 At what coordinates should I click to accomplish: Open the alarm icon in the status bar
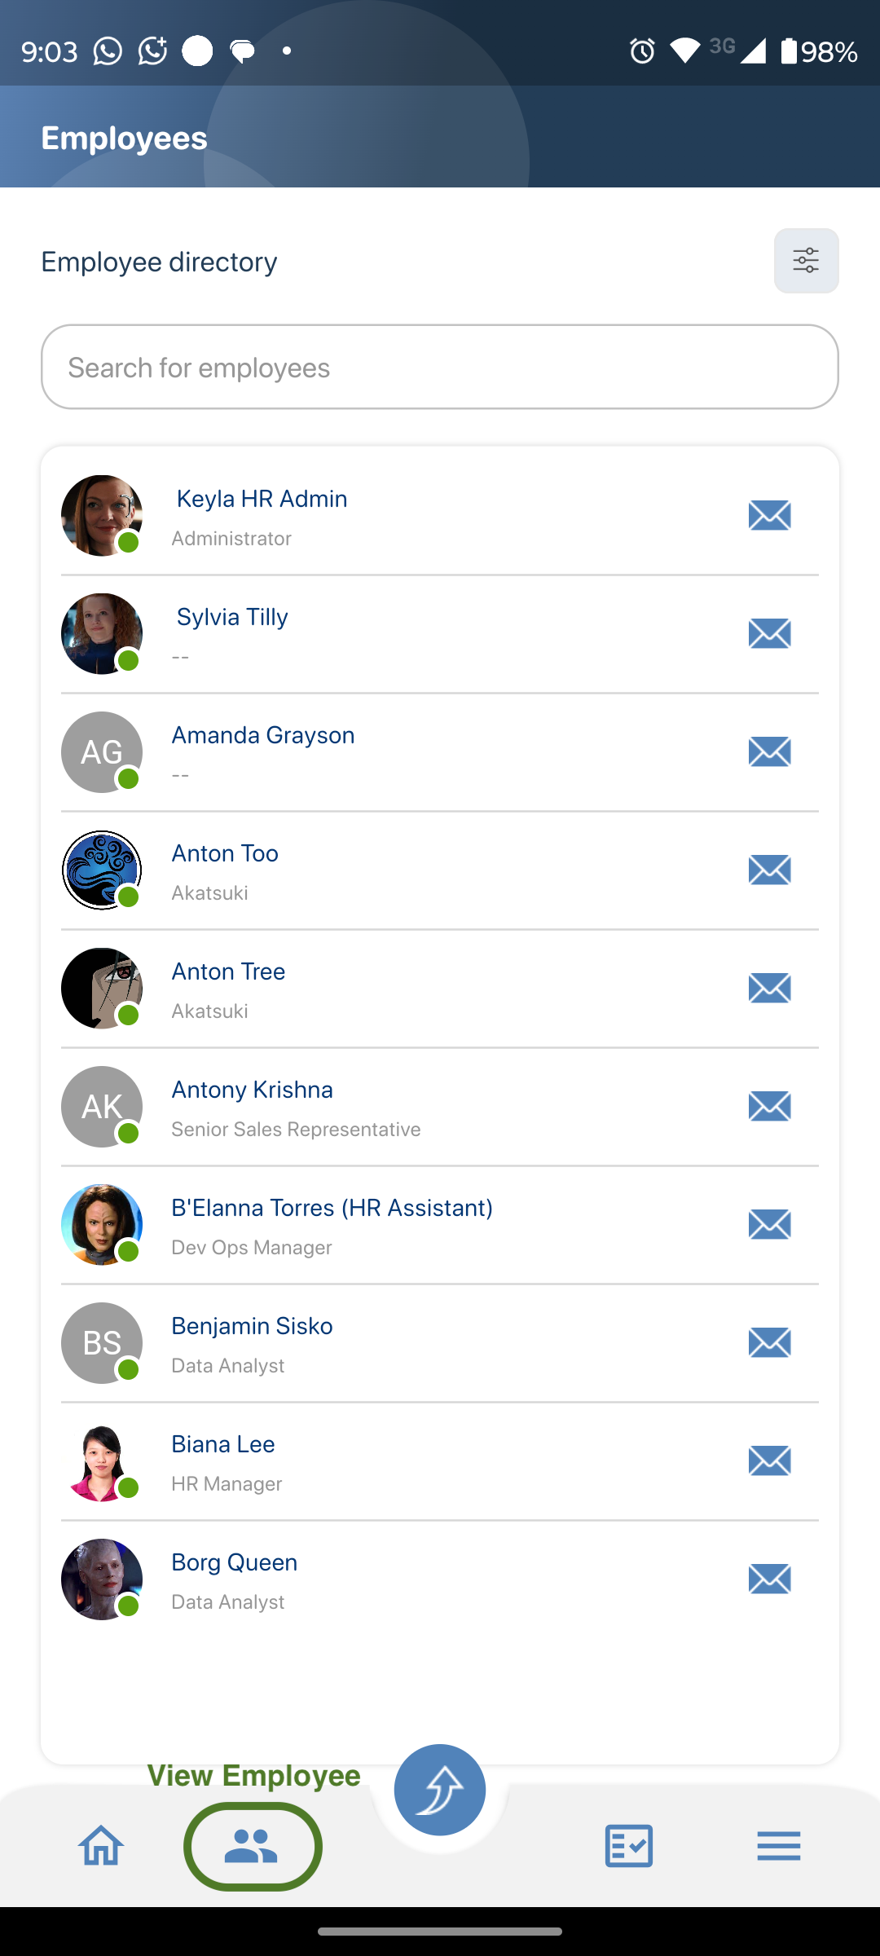[x=642, y=51]
